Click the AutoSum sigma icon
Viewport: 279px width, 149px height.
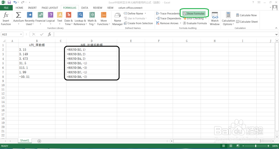tap(18, 15)
